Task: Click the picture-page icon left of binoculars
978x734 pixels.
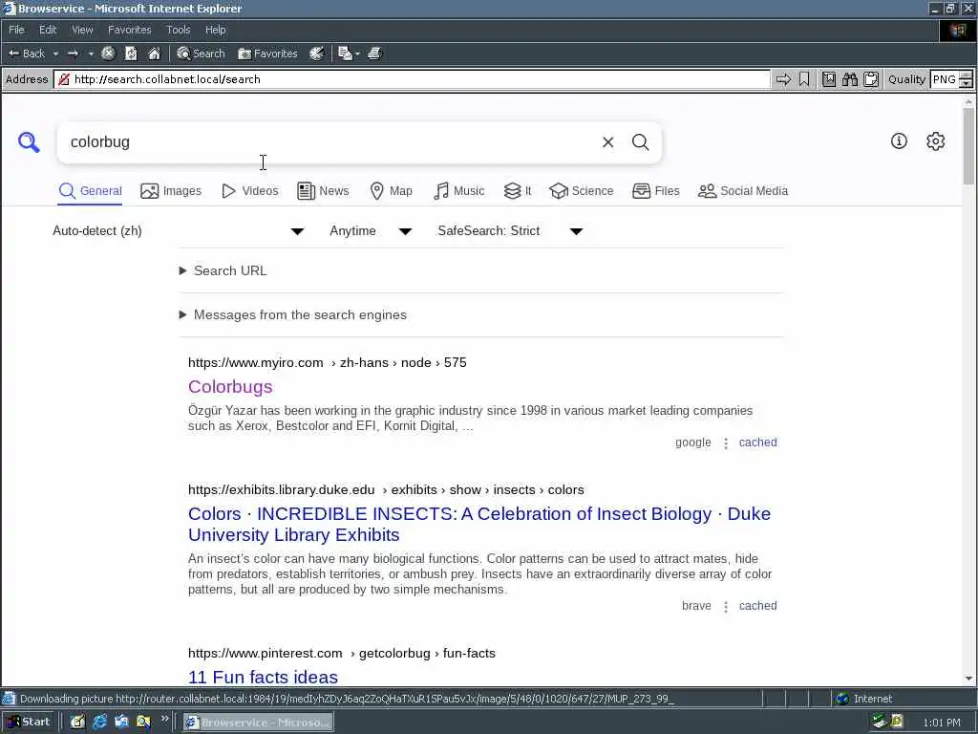Action: point(828,79)
